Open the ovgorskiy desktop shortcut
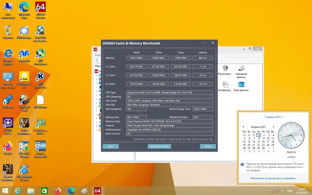Viewport: 312px width, 195px height. [x=24, y=55]
